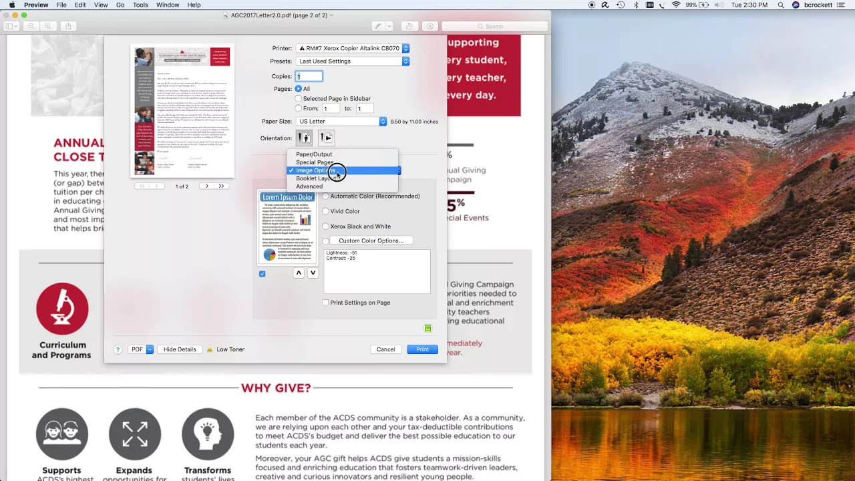The height and width of the screenshot is (481, 855).
Task: Go to the previous preview page
Action: click(157, 186)
